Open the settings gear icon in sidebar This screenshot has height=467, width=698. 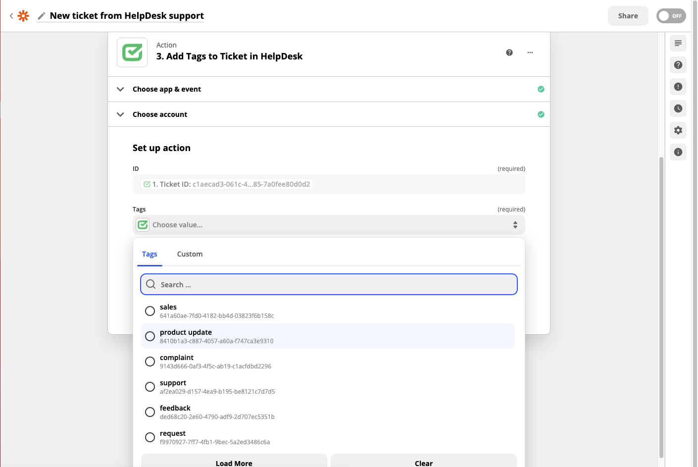click(678, 130)
